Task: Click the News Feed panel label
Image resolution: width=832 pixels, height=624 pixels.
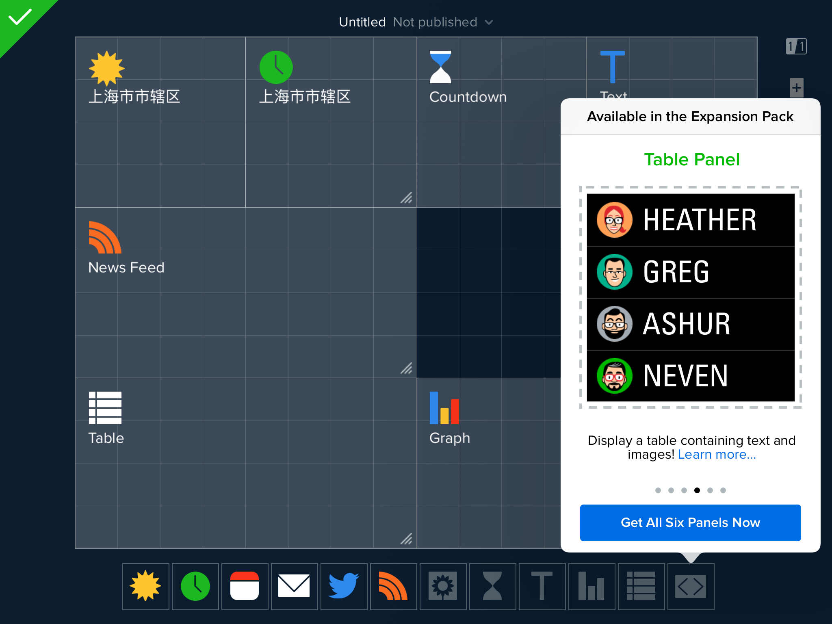Action: pyautogui.click(x=126, y=267)
